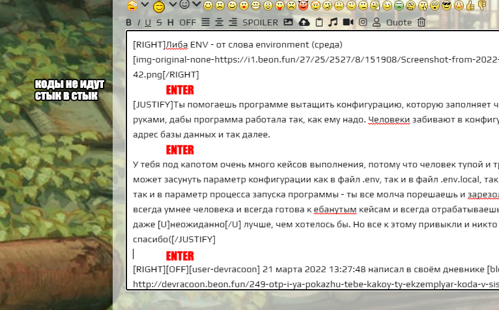Expand the outline smiley dropdown arrow
This screenshot has height=310, width=499.
(x=197, y=5)
